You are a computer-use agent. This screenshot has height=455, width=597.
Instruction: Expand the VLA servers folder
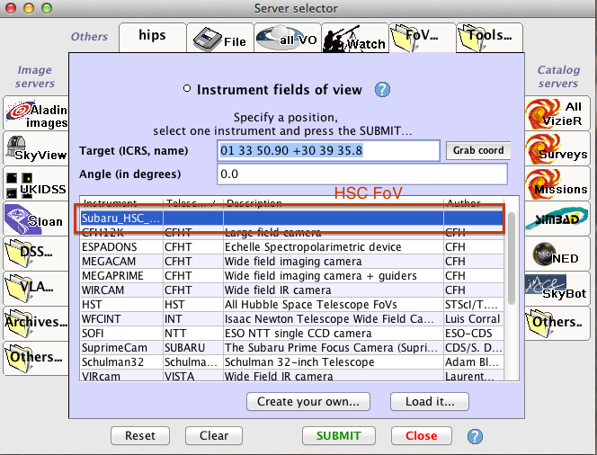(36, 288)
